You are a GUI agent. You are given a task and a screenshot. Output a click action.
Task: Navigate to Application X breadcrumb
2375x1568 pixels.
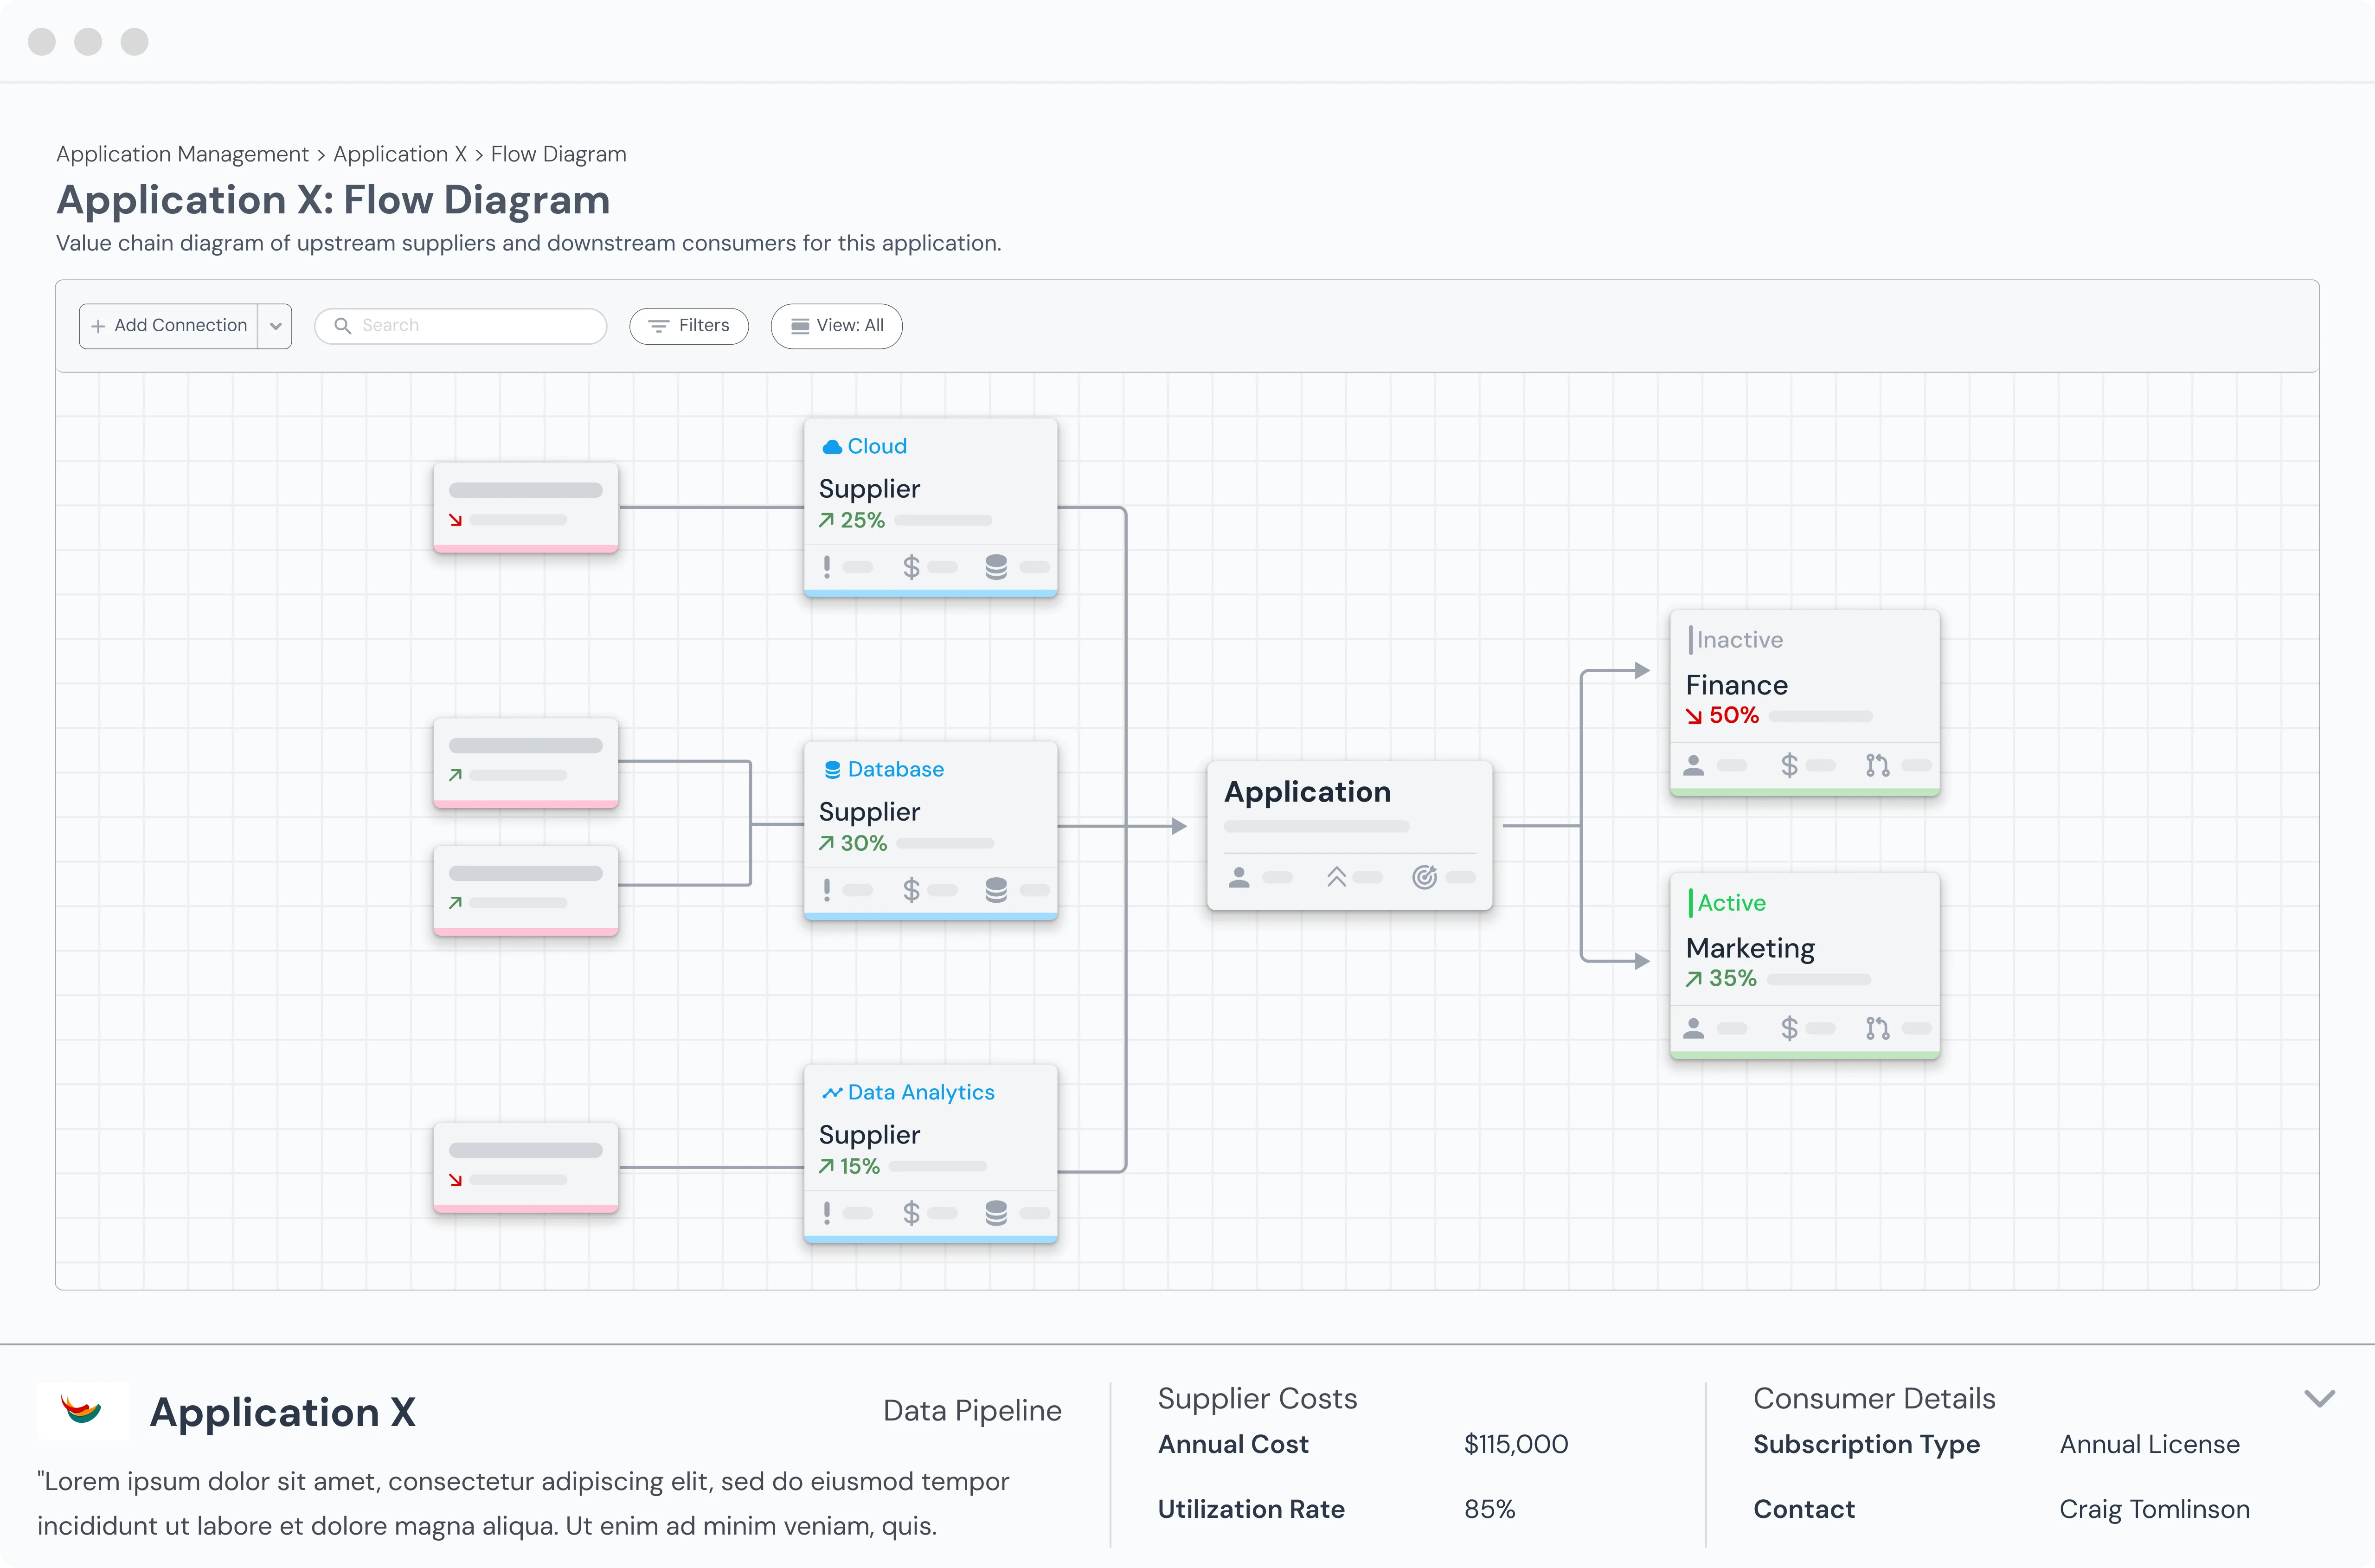[x=400, y=154]
